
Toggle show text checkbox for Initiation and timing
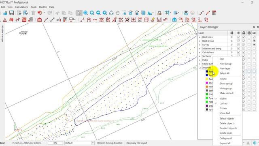[254, 49]
